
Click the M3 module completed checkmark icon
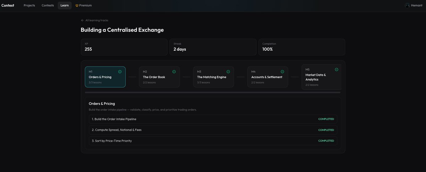tap(228, 71)
